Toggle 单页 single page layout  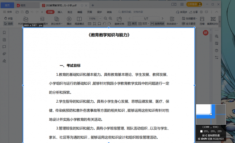pos(132,23)
